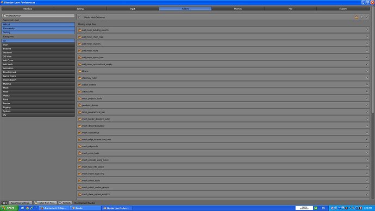Select the Rigging category
This screenshot has width=375, height=211.
(38, 107)
